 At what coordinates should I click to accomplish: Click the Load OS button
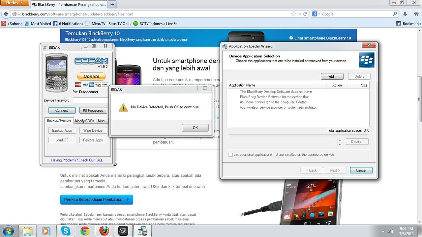[62, 140]
